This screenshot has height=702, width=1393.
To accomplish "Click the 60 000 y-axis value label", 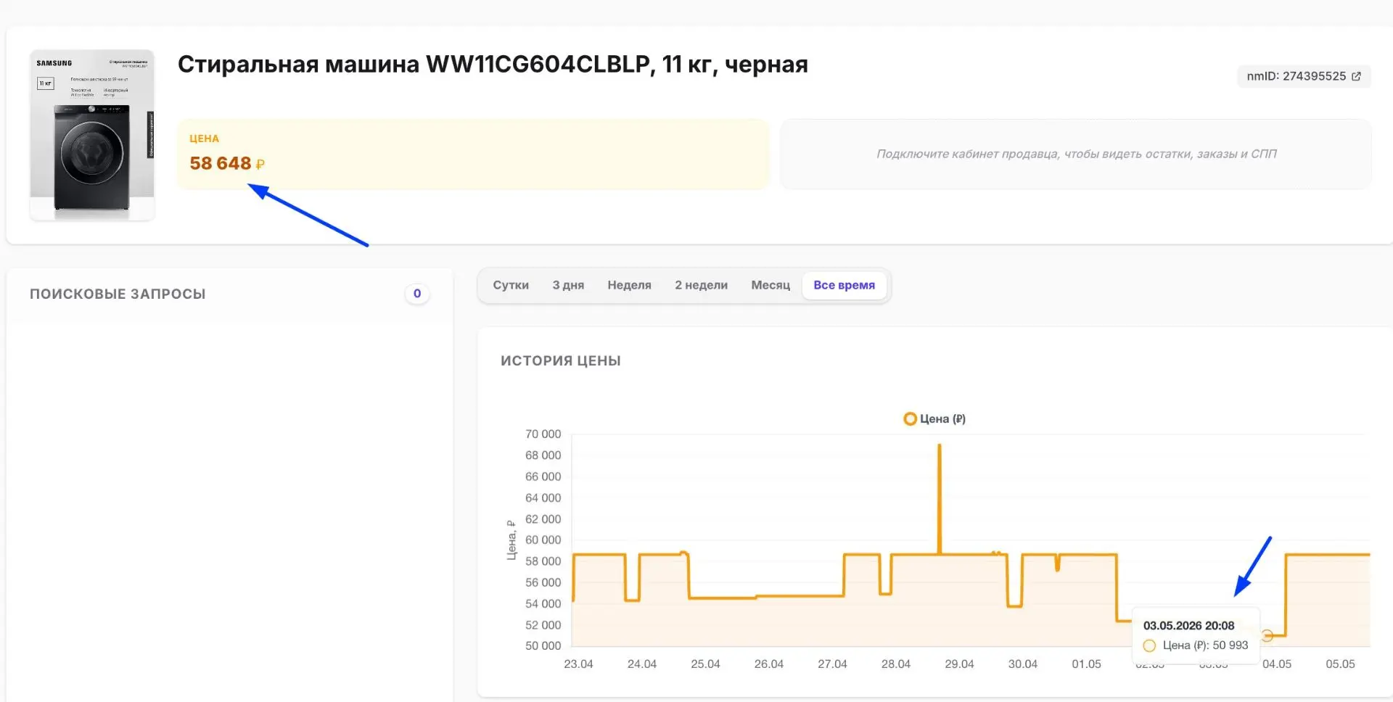I will pyautogui.click(x=543, y=540).
